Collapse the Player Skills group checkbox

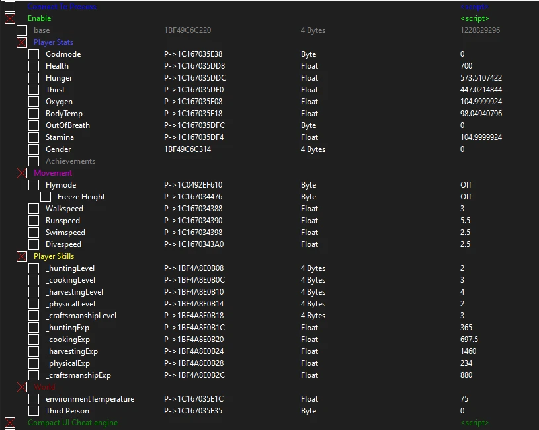[x=22, y=256]
